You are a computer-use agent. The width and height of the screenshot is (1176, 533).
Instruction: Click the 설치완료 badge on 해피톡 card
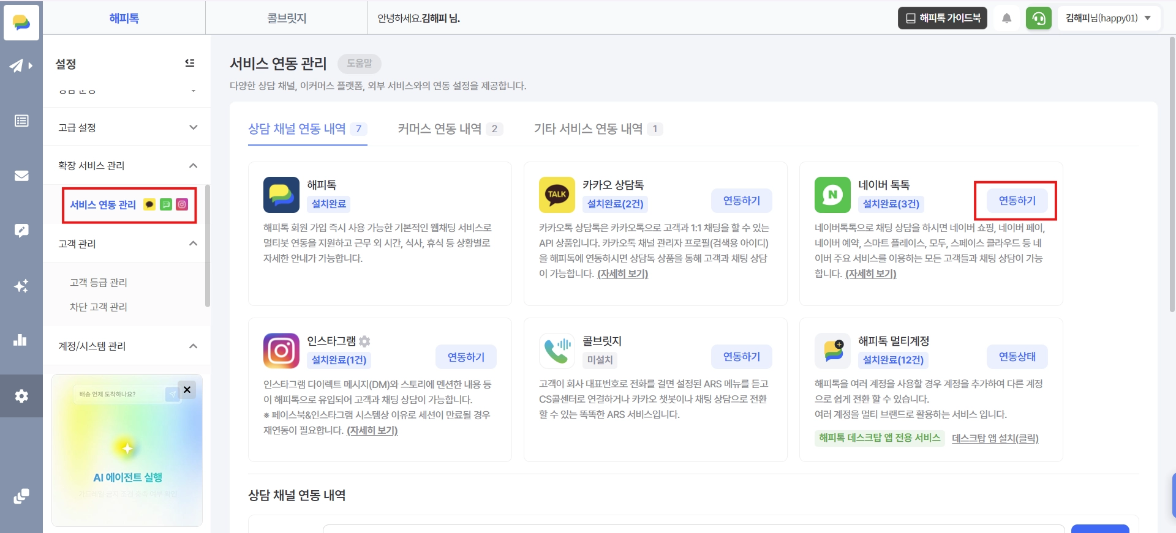pyautogui.click(x=329, y=204)
